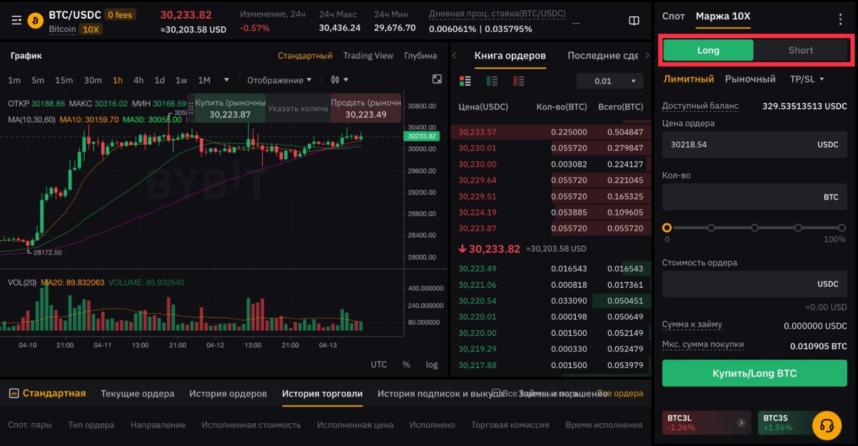The image size is (858, 446).
Task: Toggle log scale on chart
Action: tap(431, 364)
